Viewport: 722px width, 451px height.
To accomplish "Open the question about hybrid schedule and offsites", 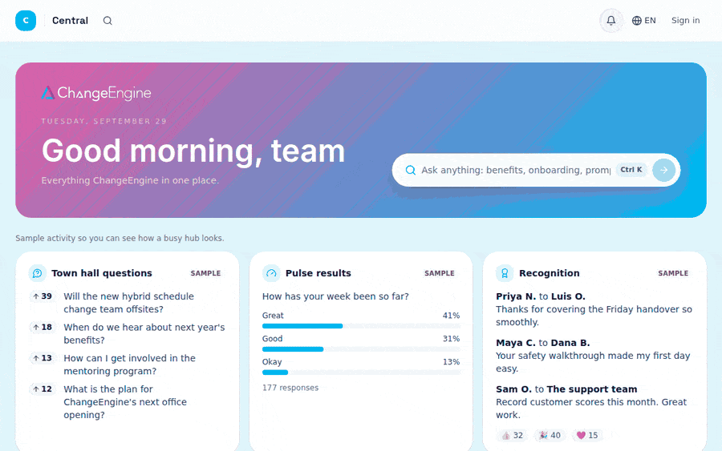I will coord(129,303).
